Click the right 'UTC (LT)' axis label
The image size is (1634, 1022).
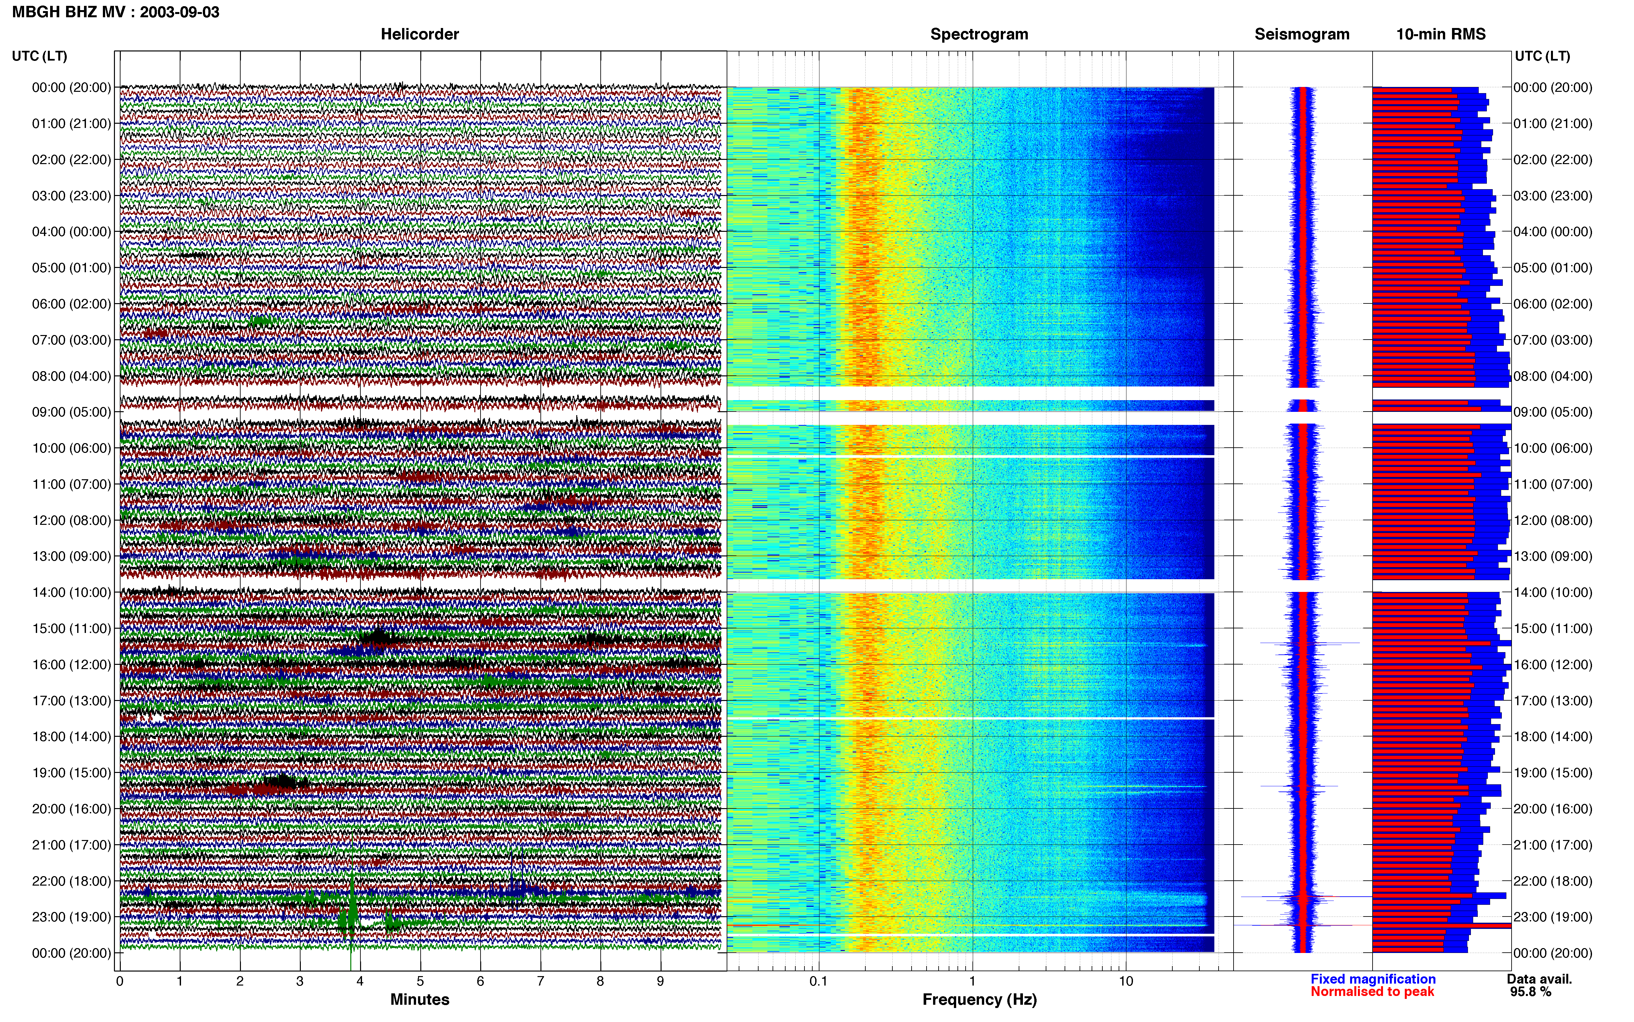[x=1542, y=56]
